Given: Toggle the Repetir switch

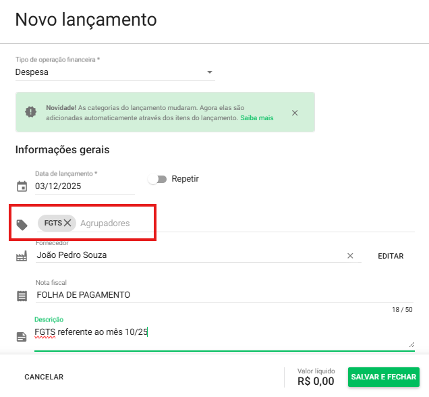Looking at the screenshot, I should (157, 179).
